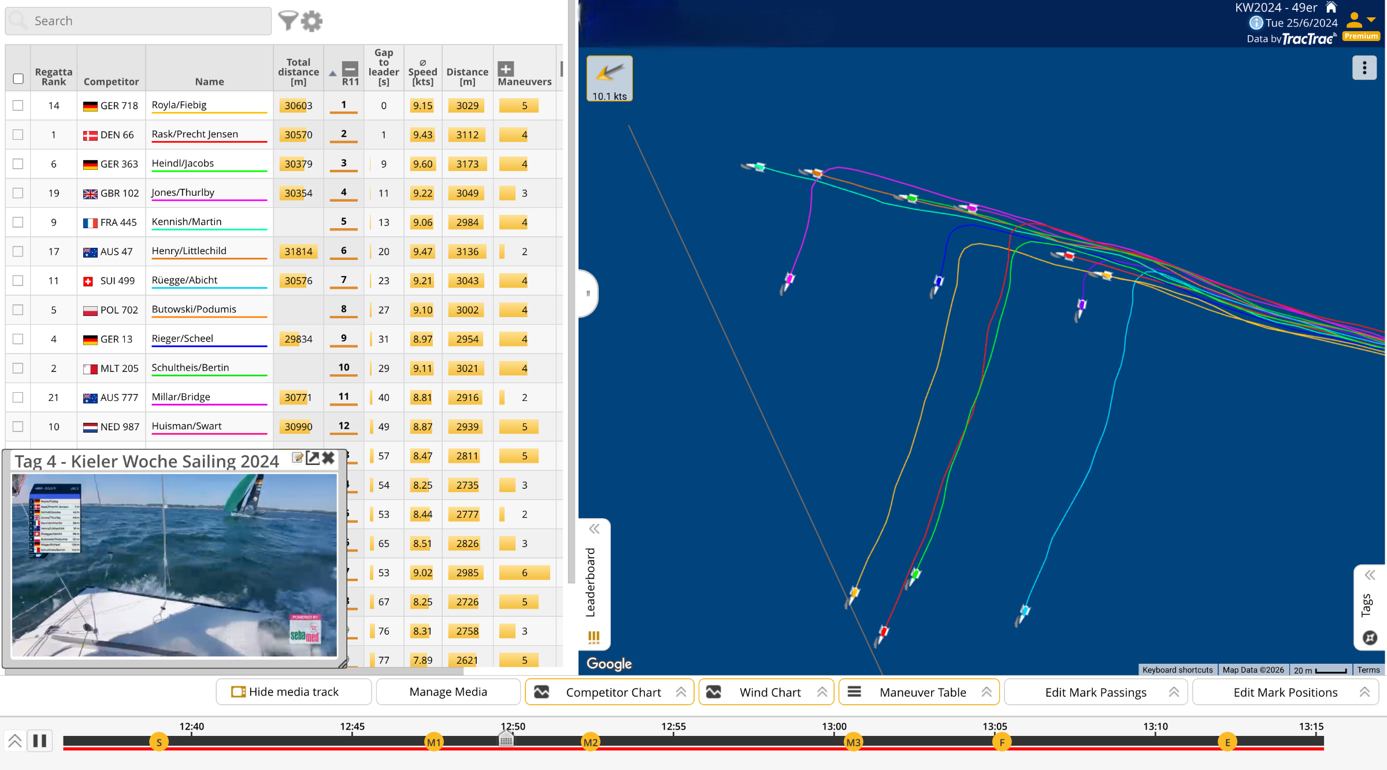
Task: Click the panel splitter handle on map edge
Action: pyautogui.click(x=588, y=293)
